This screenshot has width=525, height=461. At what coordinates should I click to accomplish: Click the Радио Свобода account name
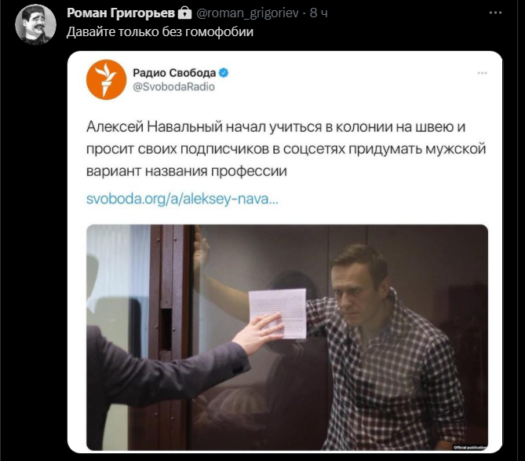point(174,73)
